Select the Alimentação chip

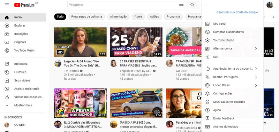(118, 17)
